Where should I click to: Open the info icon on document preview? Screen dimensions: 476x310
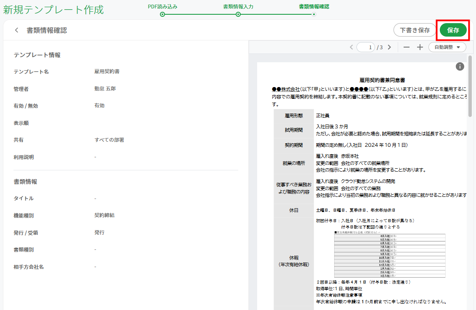pos(460,66)
